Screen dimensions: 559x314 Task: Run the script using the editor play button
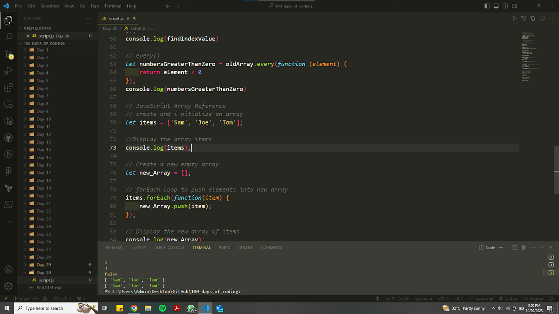coord(514,18)
